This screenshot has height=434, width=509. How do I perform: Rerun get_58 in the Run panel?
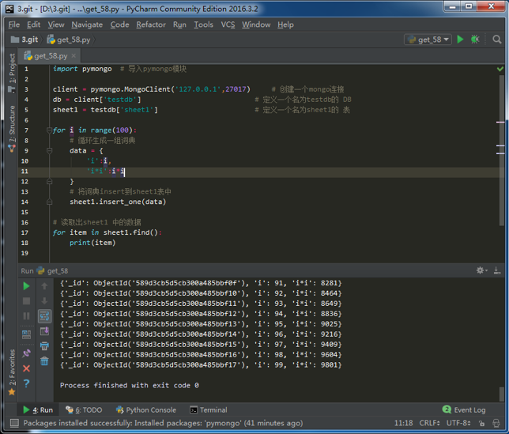click(26, 286)
